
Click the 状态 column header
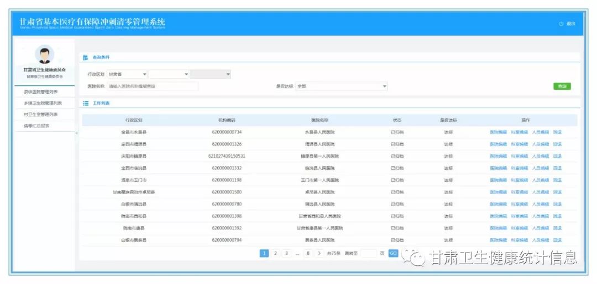[397, 120]
